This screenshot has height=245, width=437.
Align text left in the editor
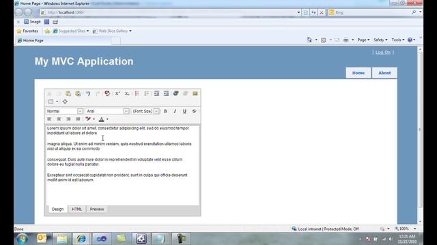49,119
